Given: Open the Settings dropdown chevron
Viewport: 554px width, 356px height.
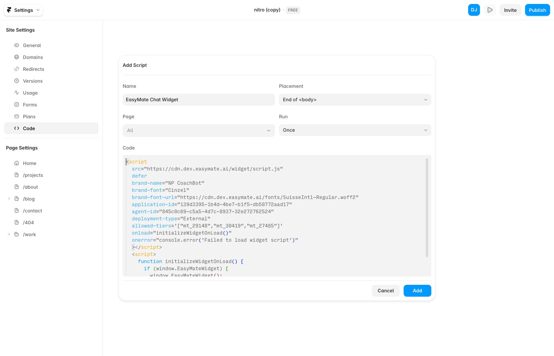Looking at the screenshot, I should point(38,10).
